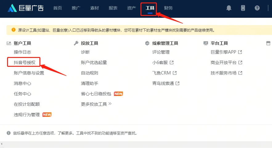272x148 pixels.
Task: Open the mobile phone icon in header
Action: (243, 8)
